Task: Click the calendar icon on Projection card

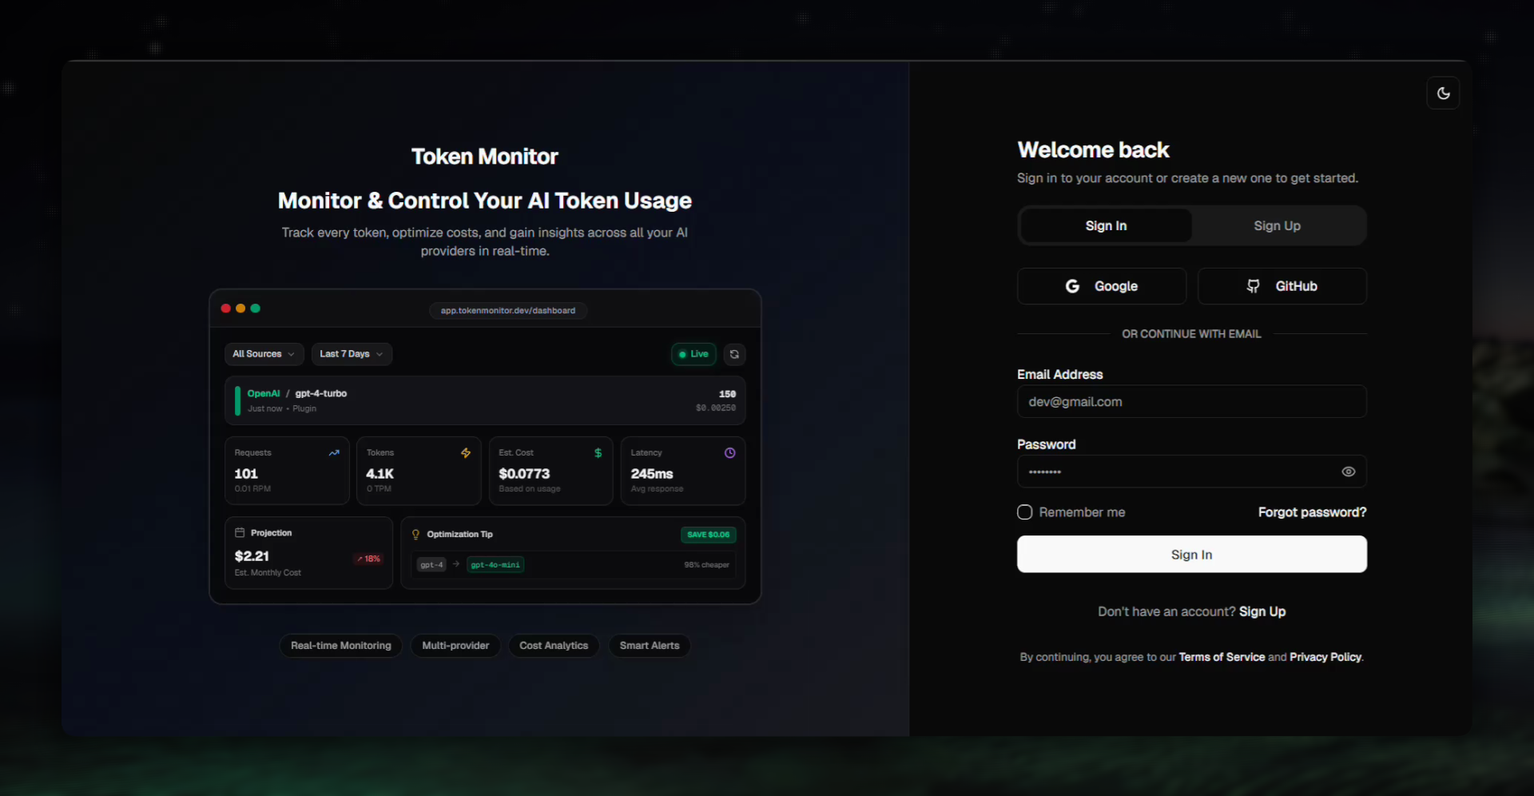Action: click(241, 533)
